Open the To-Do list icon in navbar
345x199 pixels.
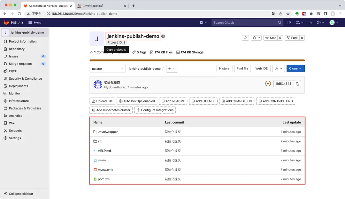point(310,22)
